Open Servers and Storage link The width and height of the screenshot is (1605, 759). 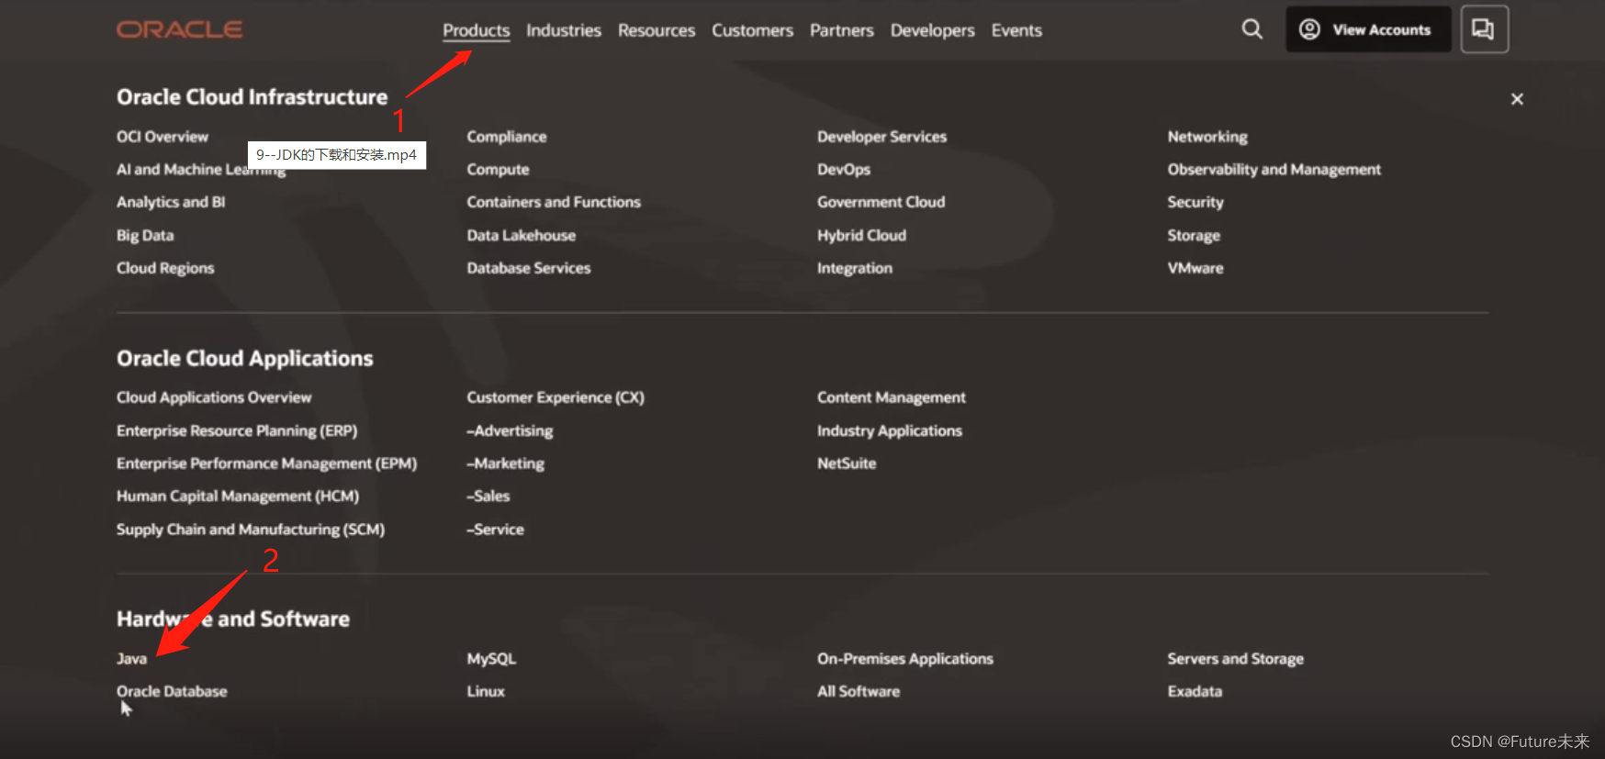pyautogui.click(x=1236, y=659)
